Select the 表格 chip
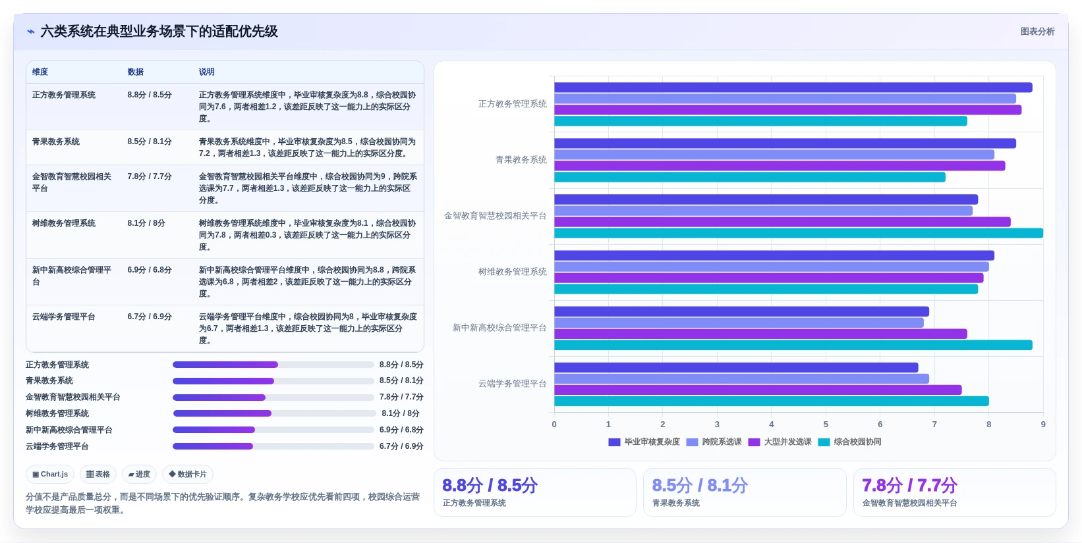The width and height of the screenshot is (1082, 543). [98, 474]
